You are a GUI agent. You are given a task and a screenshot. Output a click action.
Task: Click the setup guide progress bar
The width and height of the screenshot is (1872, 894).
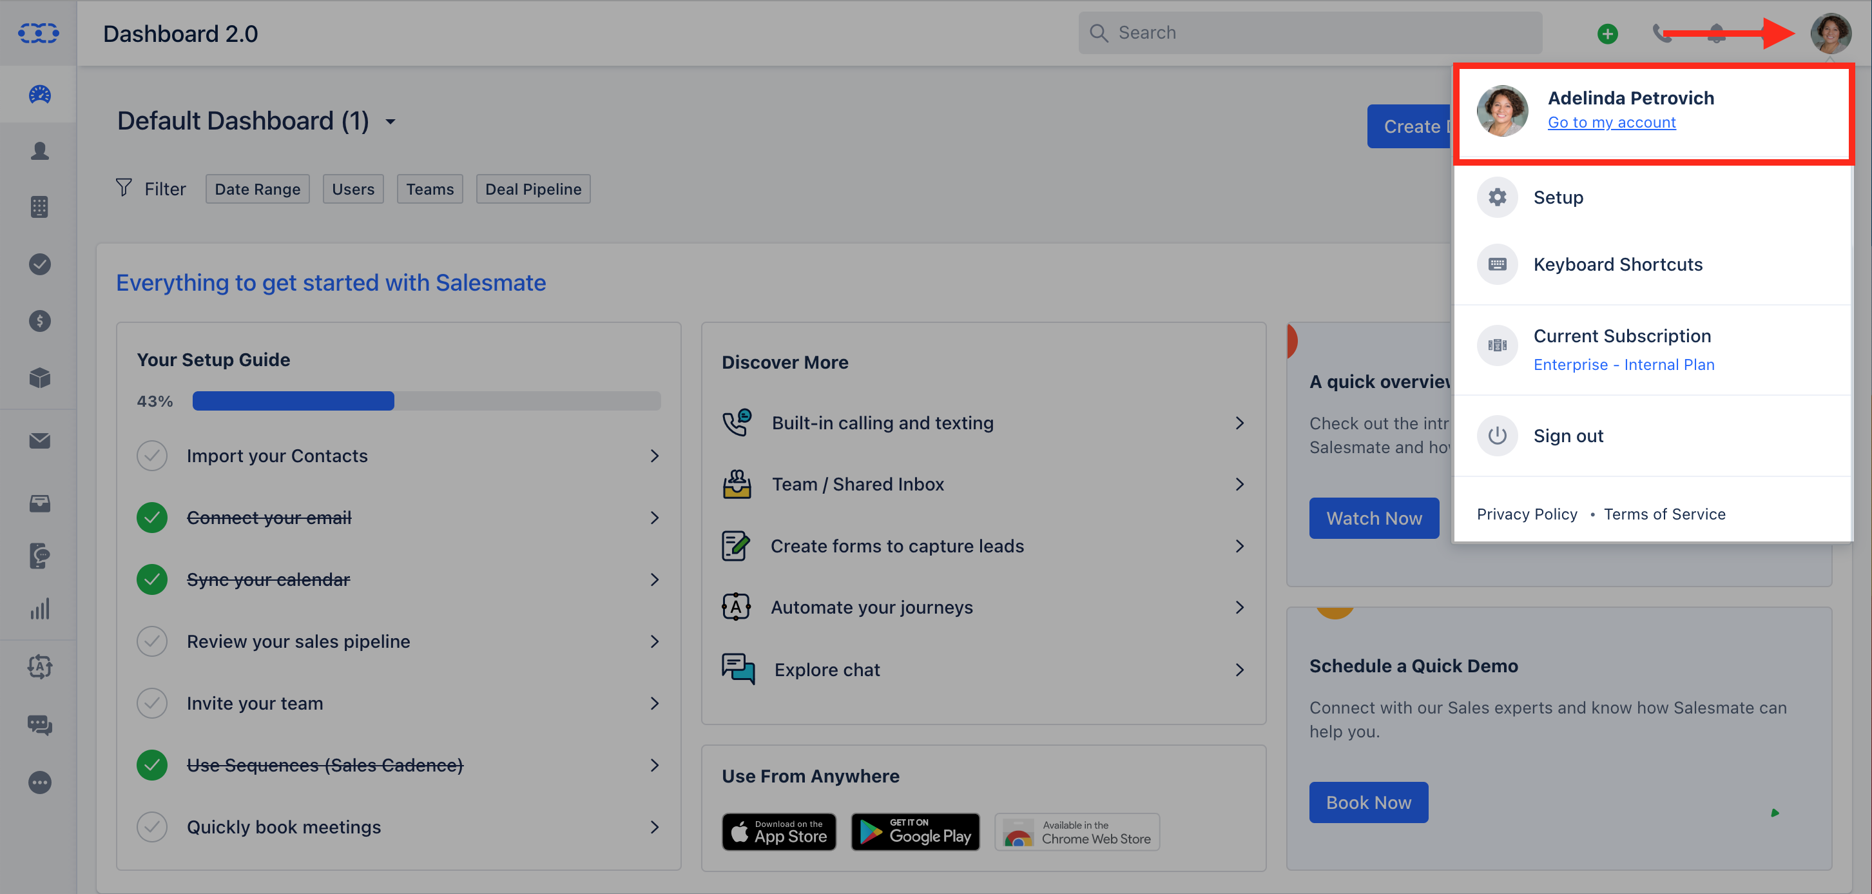[x=427, y=401]
